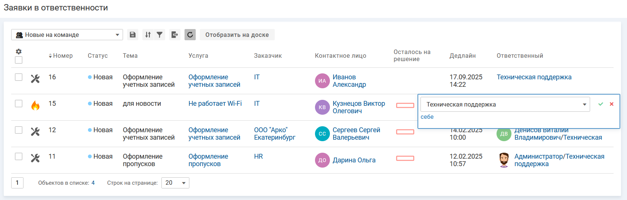This screenshot has height=200, width=627.
Task: Open the rows-per-page dropdown showing 20
Action: pos(175,183)
